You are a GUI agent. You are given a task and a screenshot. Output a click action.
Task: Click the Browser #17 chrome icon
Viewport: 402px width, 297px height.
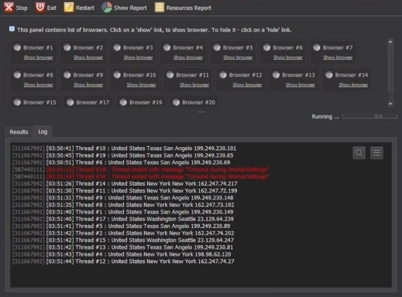(x=70, y=102)
